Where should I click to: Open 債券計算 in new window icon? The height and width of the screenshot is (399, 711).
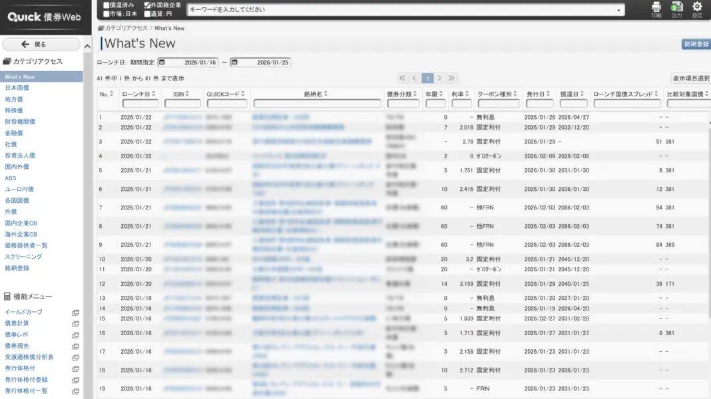pyautogui.click(x=76, y=324)
